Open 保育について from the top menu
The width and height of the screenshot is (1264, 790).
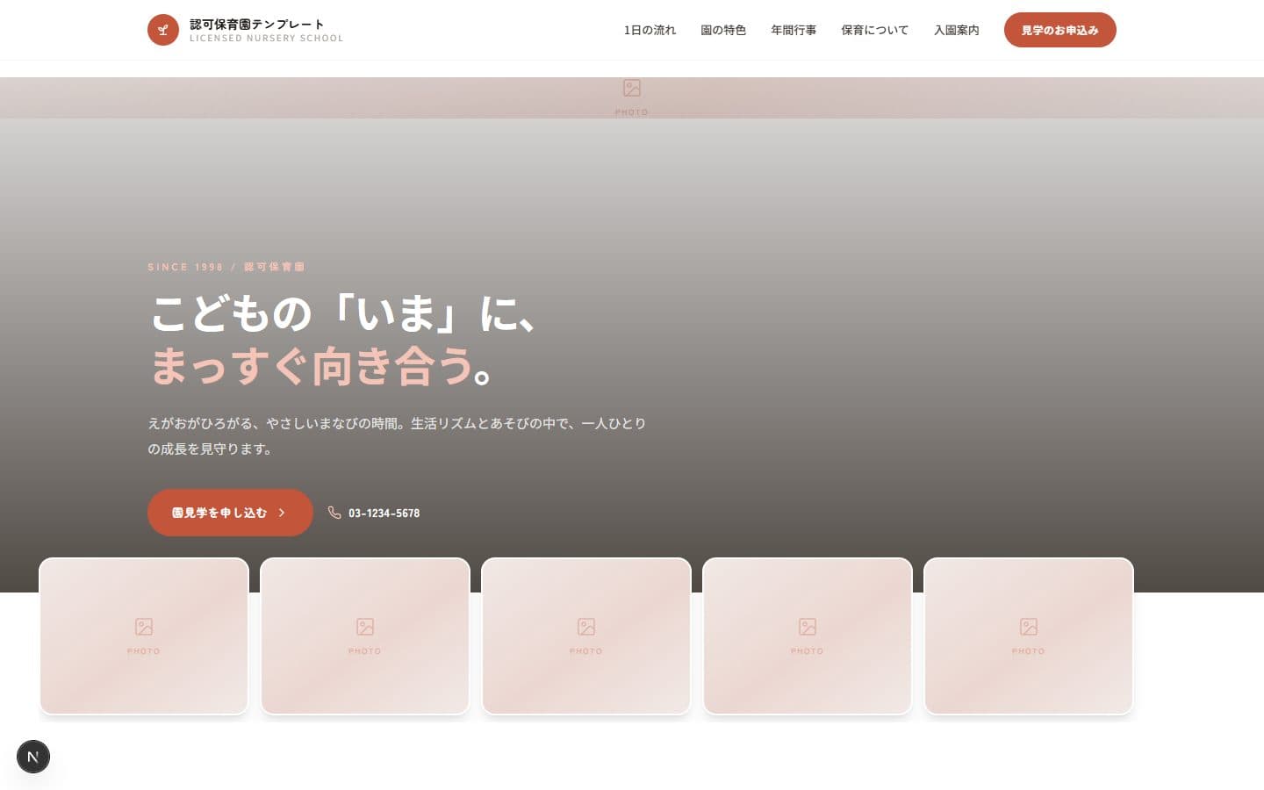[874, 30]
